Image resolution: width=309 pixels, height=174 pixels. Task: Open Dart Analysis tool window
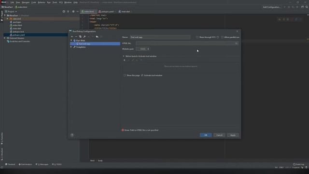(25, 164)
